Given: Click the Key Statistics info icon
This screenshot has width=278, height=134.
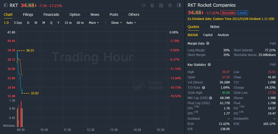Looking at the screenshot, I should click(209, 65).
